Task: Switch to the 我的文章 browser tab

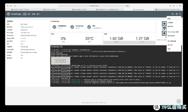Action: (x=50, y=10)
